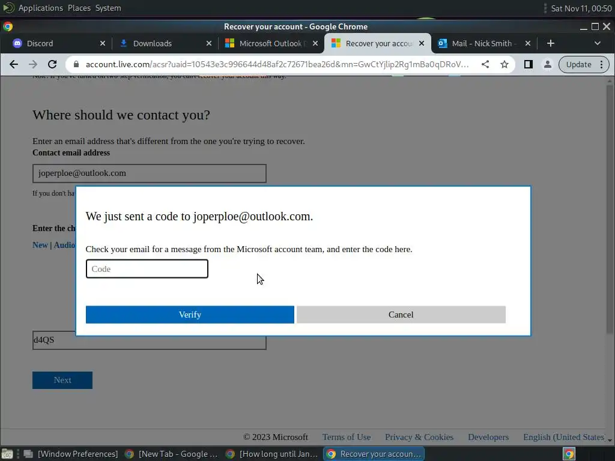615x461 pixels.
Task: Click the captcha characters field containing d4QS
Action: 150,340
